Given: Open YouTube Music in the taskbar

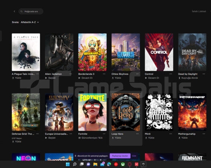Looking at the screenshot, I should 116,164.
